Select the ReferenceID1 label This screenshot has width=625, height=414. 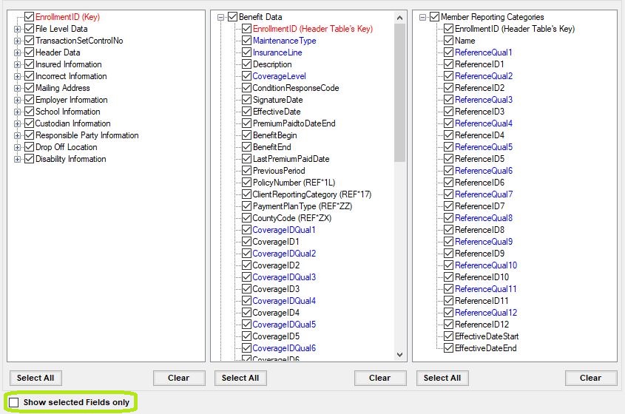click(x=479, y=64)
